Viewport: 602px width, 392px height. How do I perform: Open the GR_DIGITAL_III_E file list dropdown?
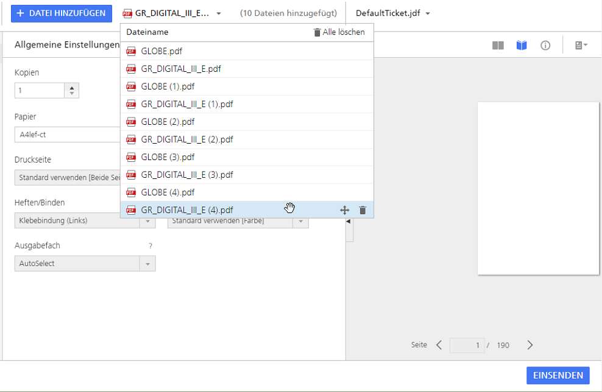(172, 13)
